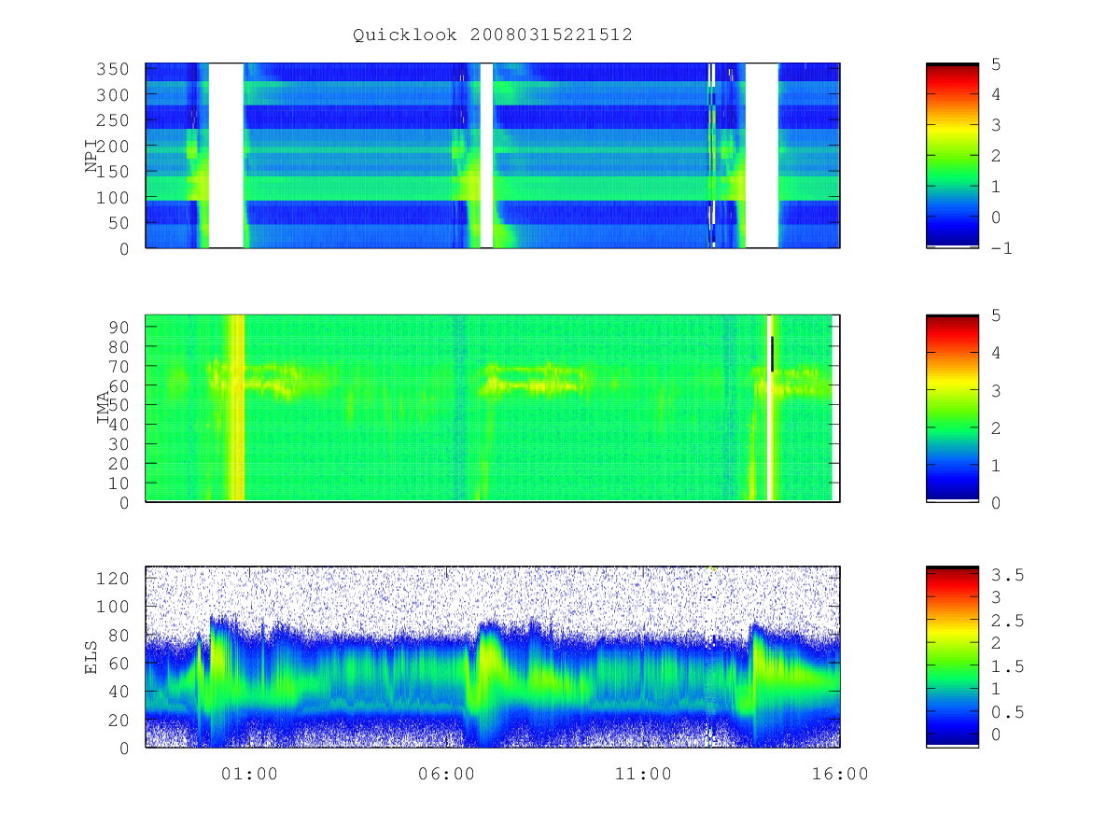Click the ELS axis label

(x=91, y=657)
